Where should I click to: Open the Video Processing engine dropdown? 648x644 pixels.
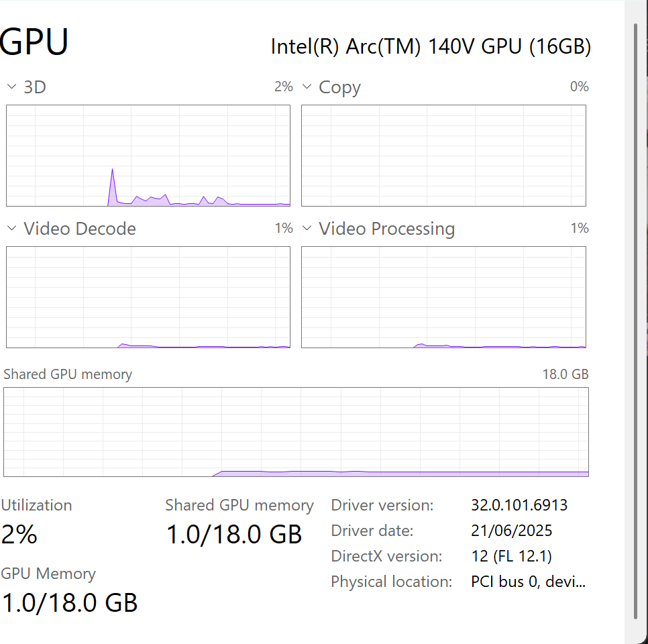pyautogui.click(x=307, y=228)
